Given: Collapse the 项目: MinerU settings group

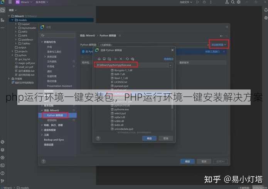Looking at the screenshot, I should tap(42, 110).
